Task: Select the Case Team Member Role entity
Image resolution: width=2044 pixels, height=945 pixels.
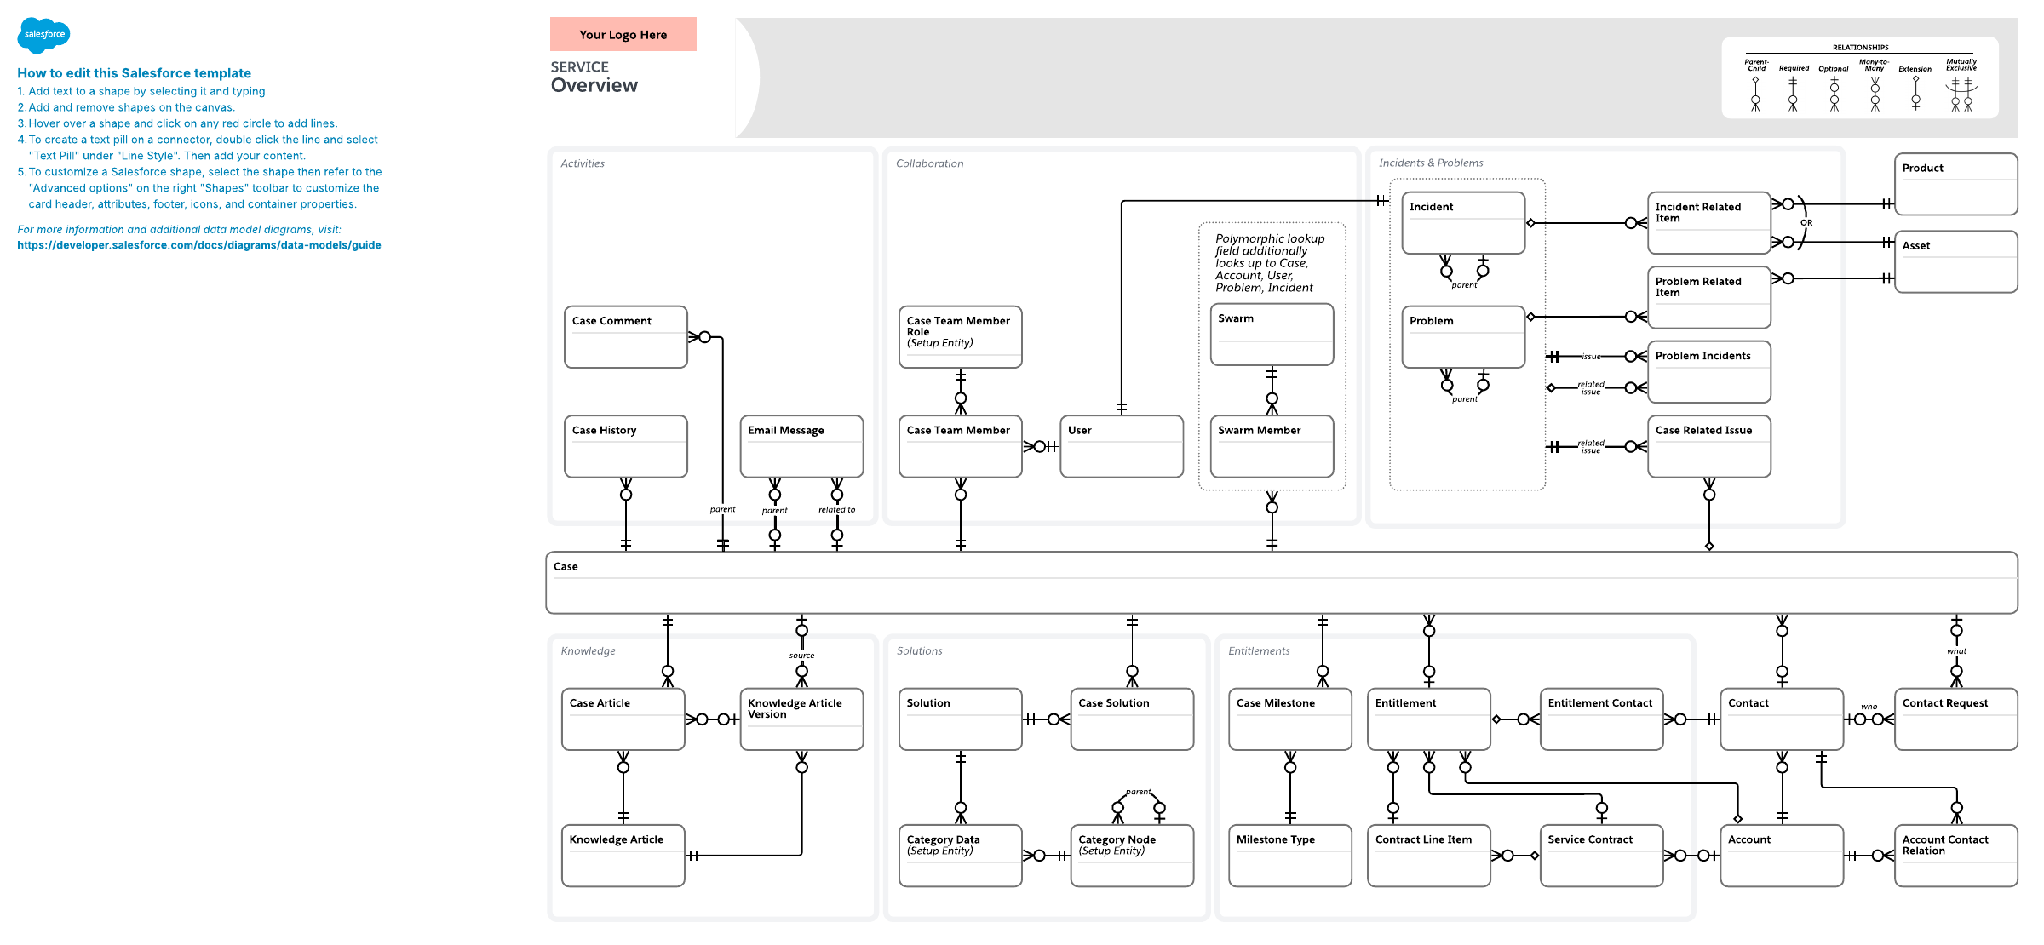Action: [x=960, y=337]
